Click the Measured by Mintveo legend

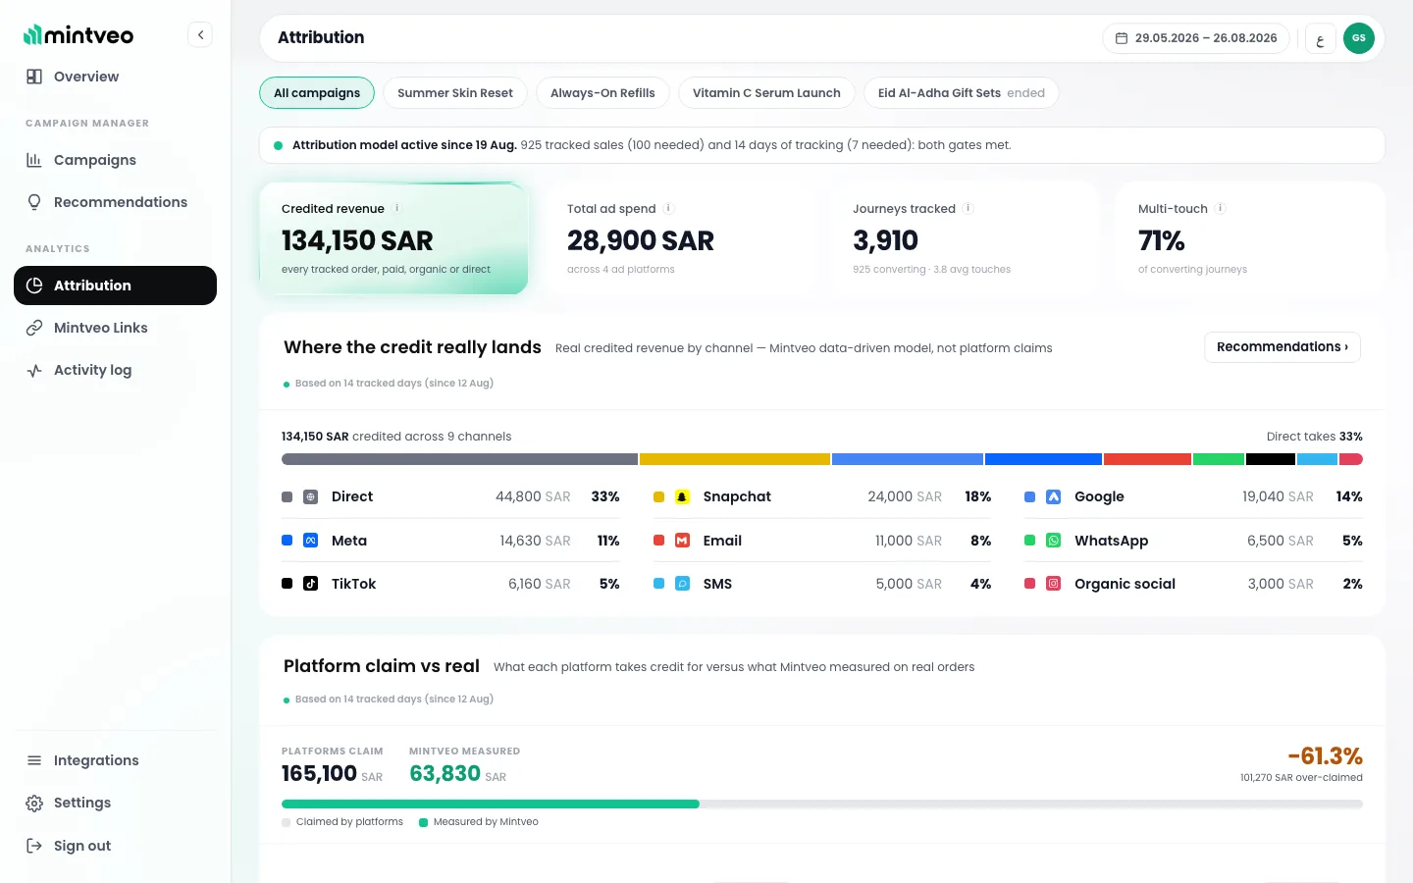(x=479, y=822)
